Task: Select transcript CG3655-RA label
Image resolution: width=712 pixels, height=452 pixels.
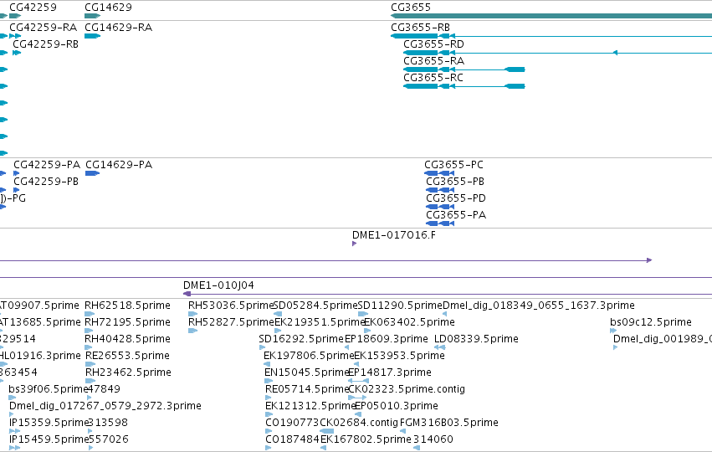Action: tap(433, 61)
